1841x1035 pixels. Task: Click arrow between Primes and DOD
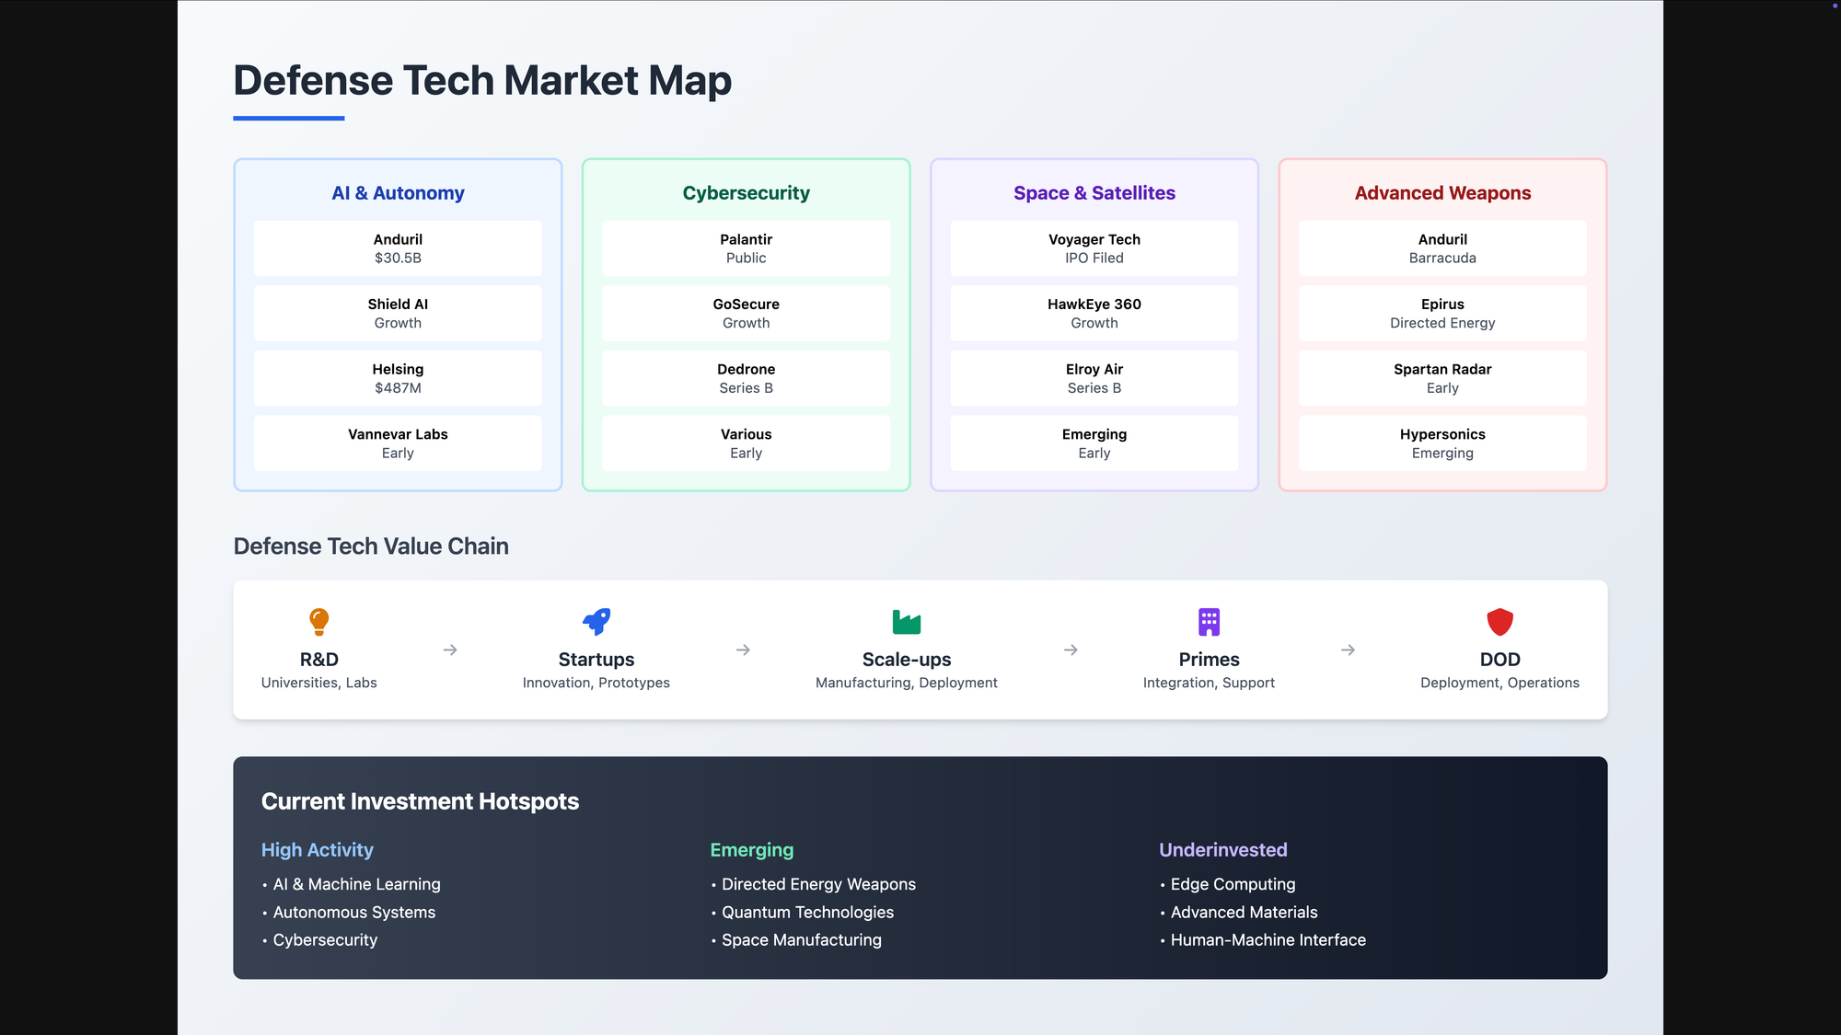(1348, 650)
